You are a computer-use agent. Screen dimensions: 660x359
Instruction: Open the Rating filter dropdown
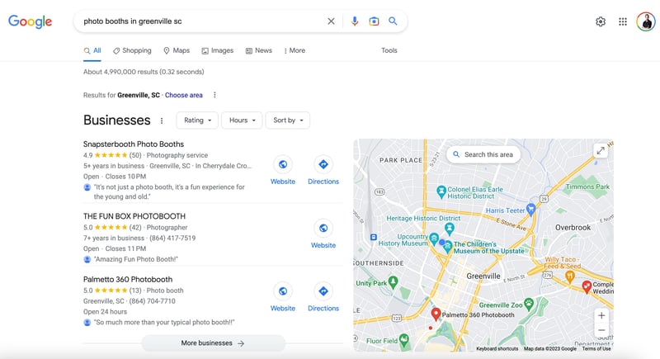tap(197, 120)
